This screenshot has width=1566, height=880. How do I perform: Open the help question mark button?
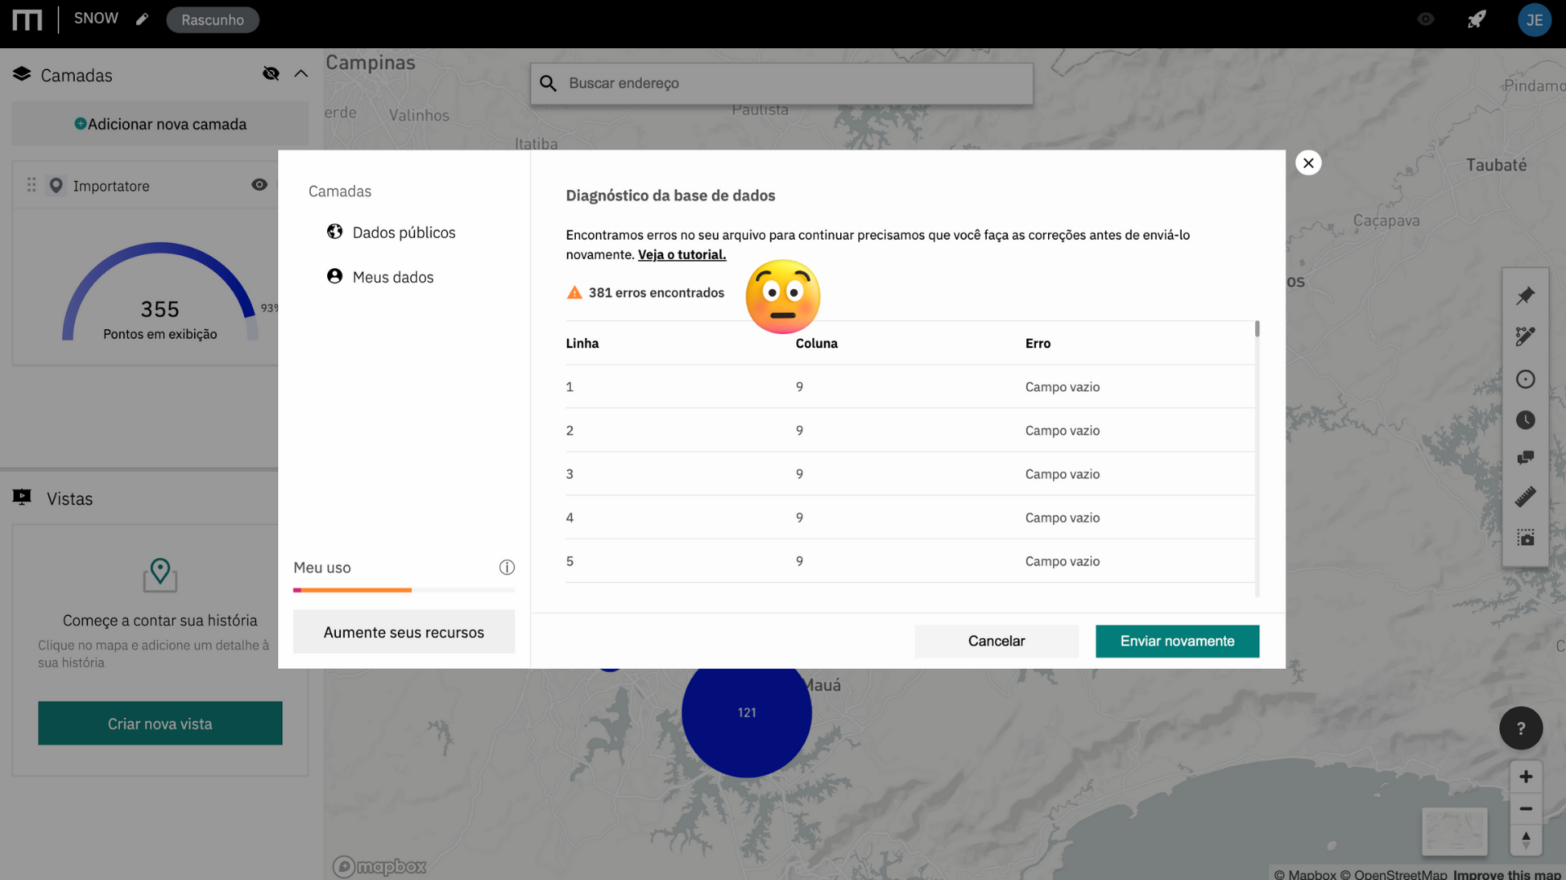[x=1520, y=728]
